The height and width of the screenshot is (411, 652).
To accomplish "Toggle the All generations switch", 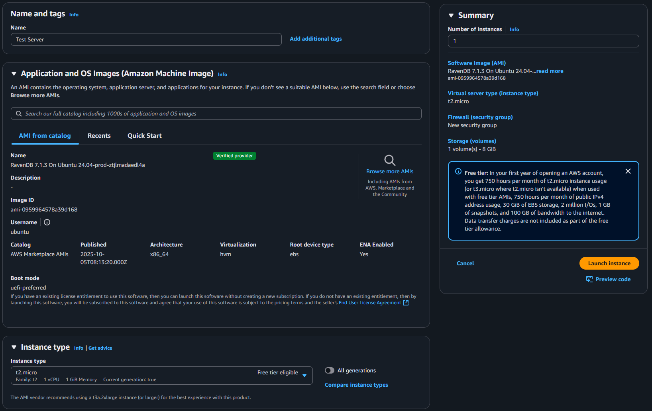I will (x=330, y=370).
